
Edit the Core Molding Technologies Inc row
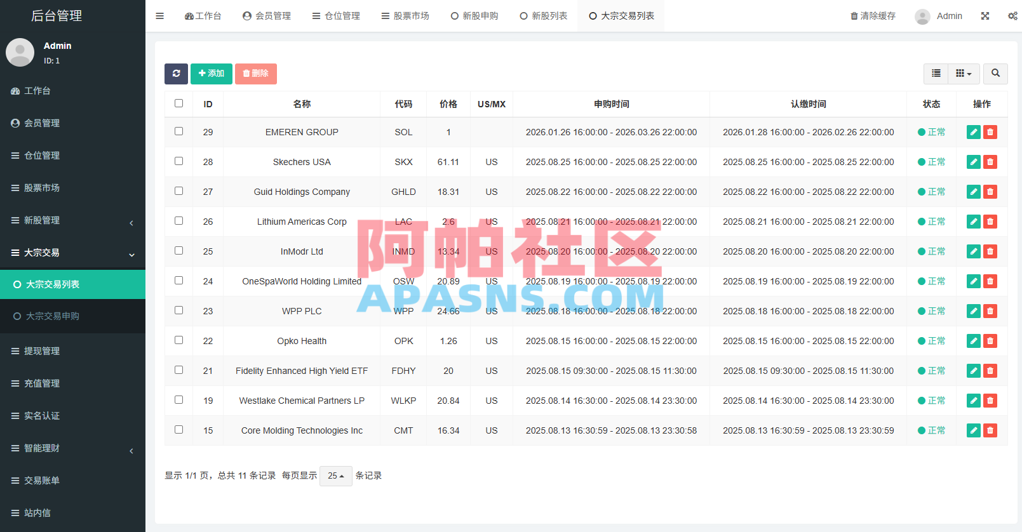[x=974, y=430]
